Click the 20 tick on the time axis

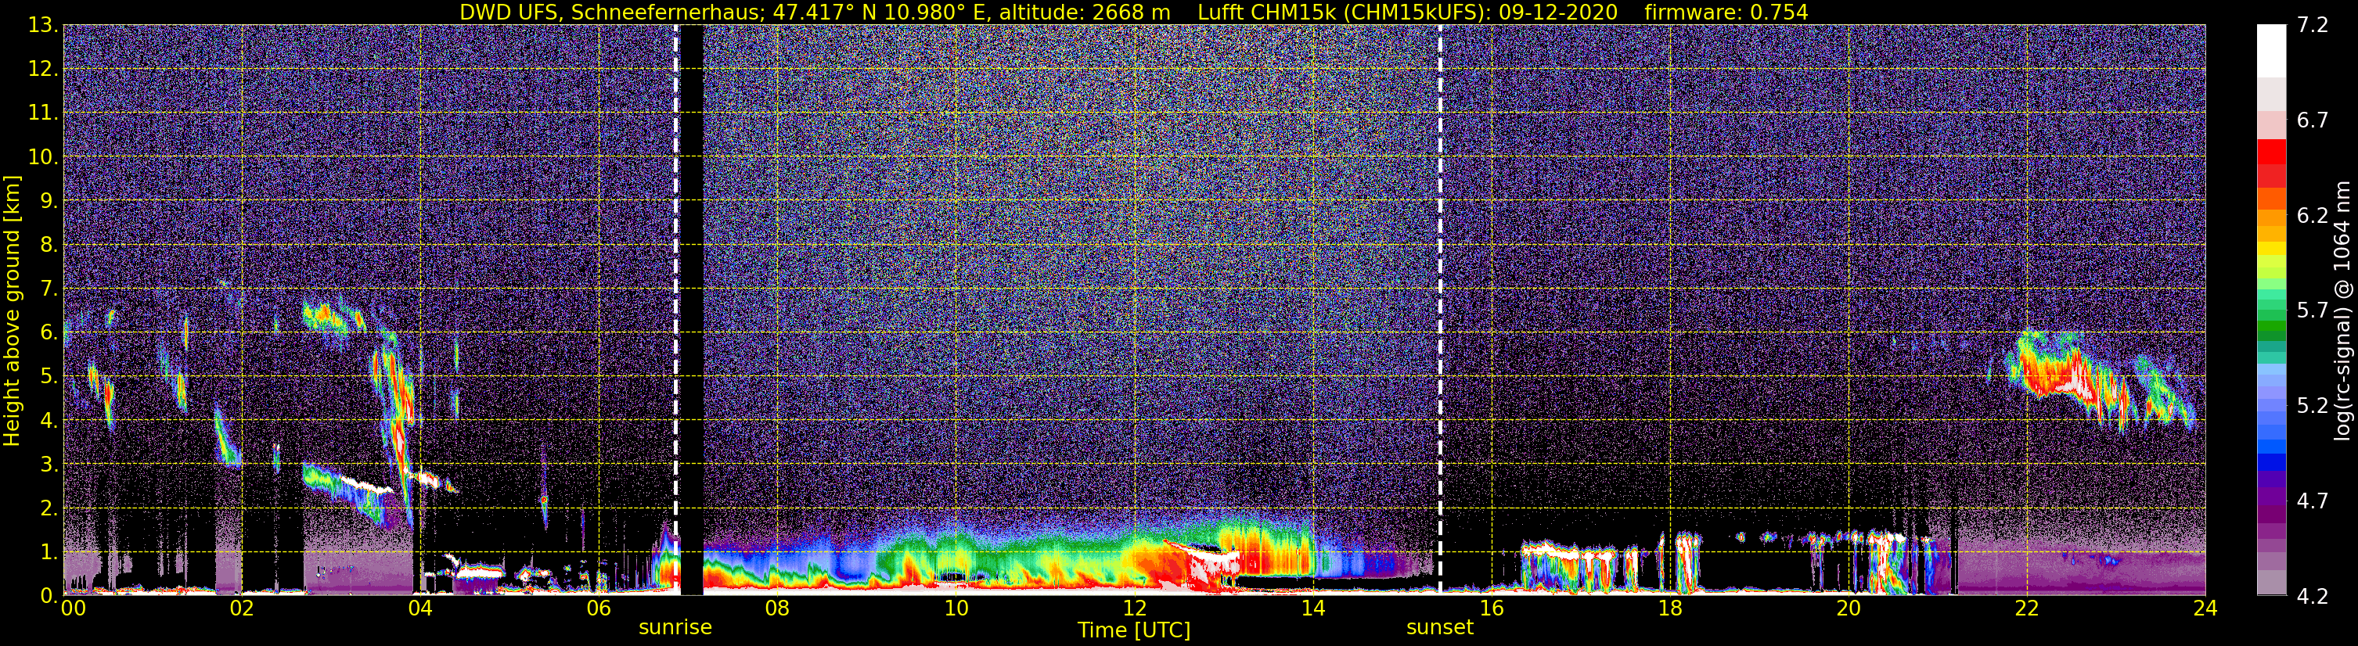(x=1849, y=608)
